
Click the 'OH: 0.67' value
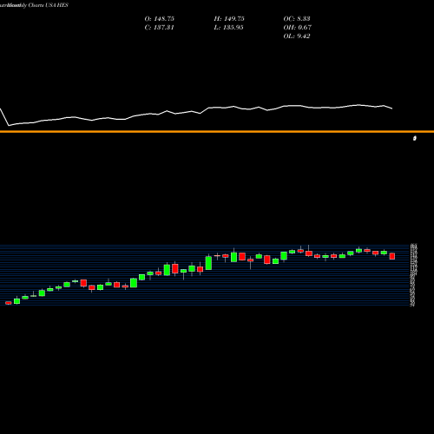298,28
